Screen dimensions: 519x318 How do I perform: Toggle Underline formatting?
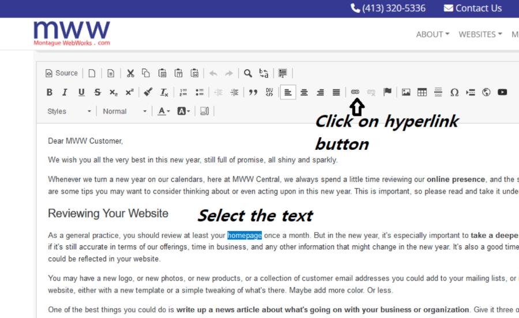coord(81,92)
